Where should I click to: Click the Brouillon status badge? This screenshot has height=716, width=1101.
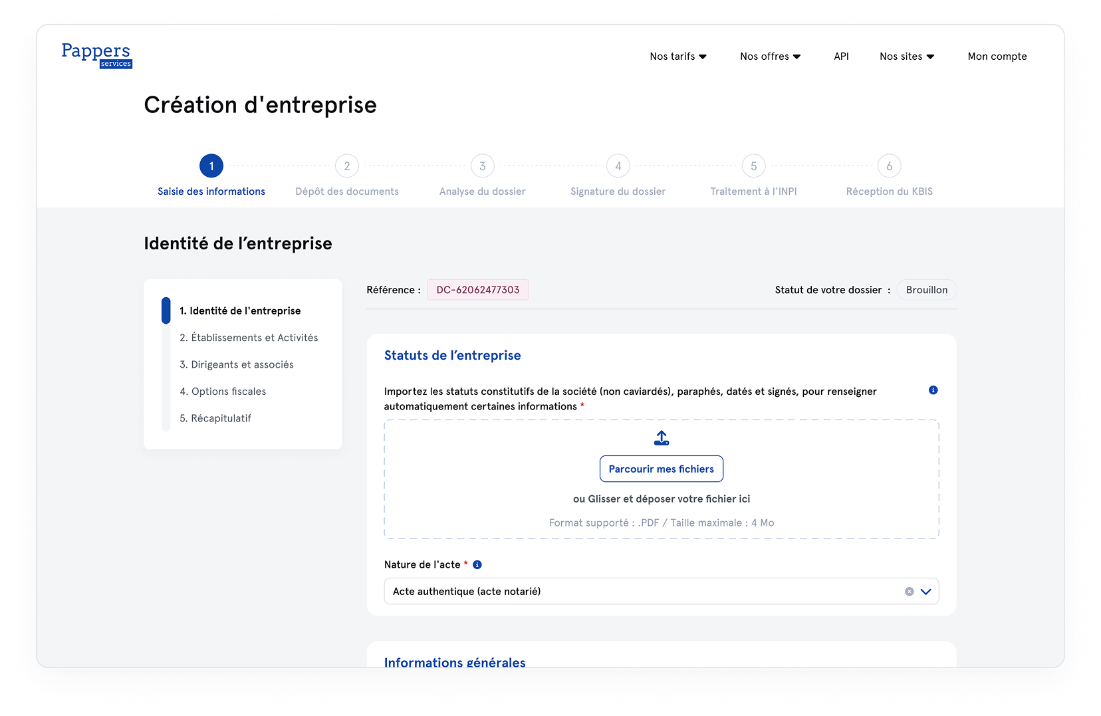(x=926, y=289)
